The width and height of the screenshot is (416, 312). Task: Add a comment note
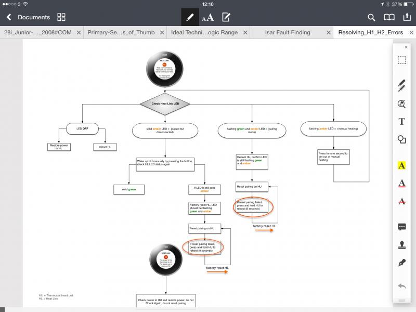point(401,227)
